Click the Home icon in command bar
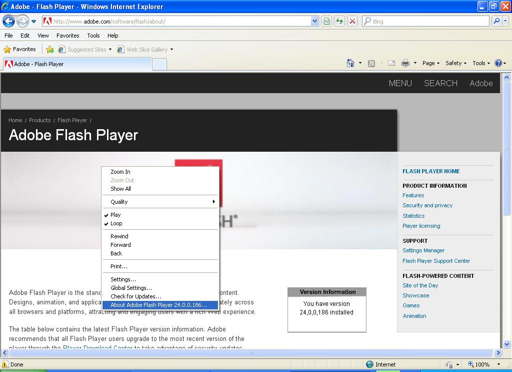Screen dimensions: 512x372 [350, 63]
